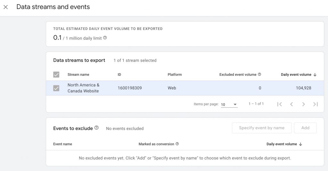Open help icon next to daily limit

(x=105, y=38)
